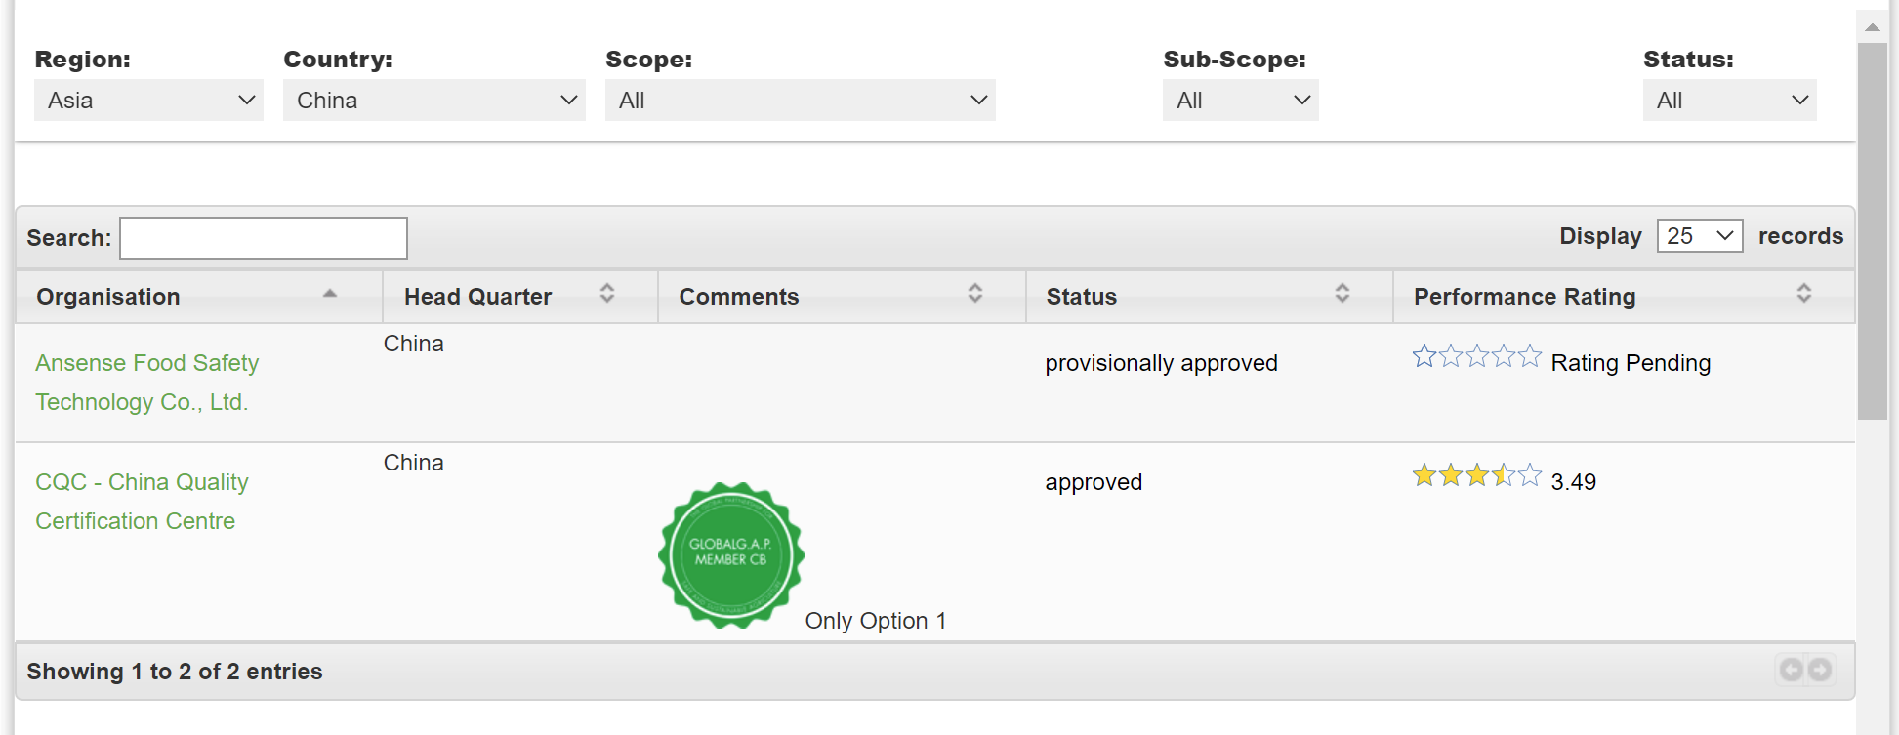Click the vertical scrollbar up arrow
The height and width of the screenshot is (735, 1899).
1872,27
